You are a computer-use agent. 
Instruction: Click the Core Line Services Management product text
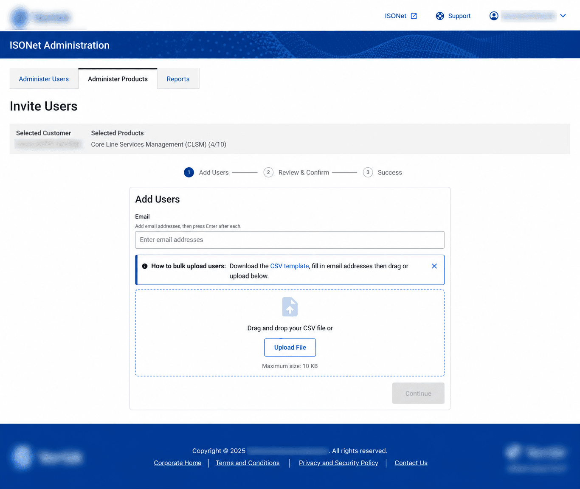158,144
